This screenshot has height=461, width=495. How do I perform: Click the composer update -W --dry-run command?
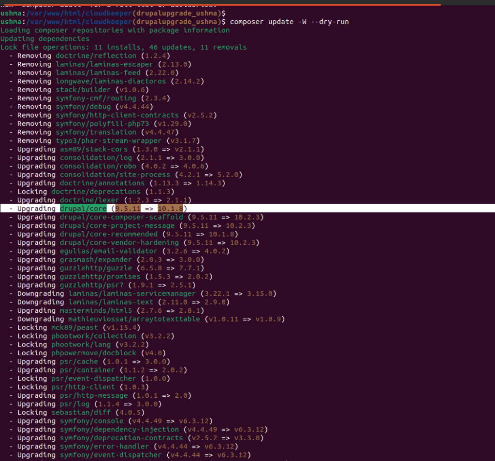289,22
